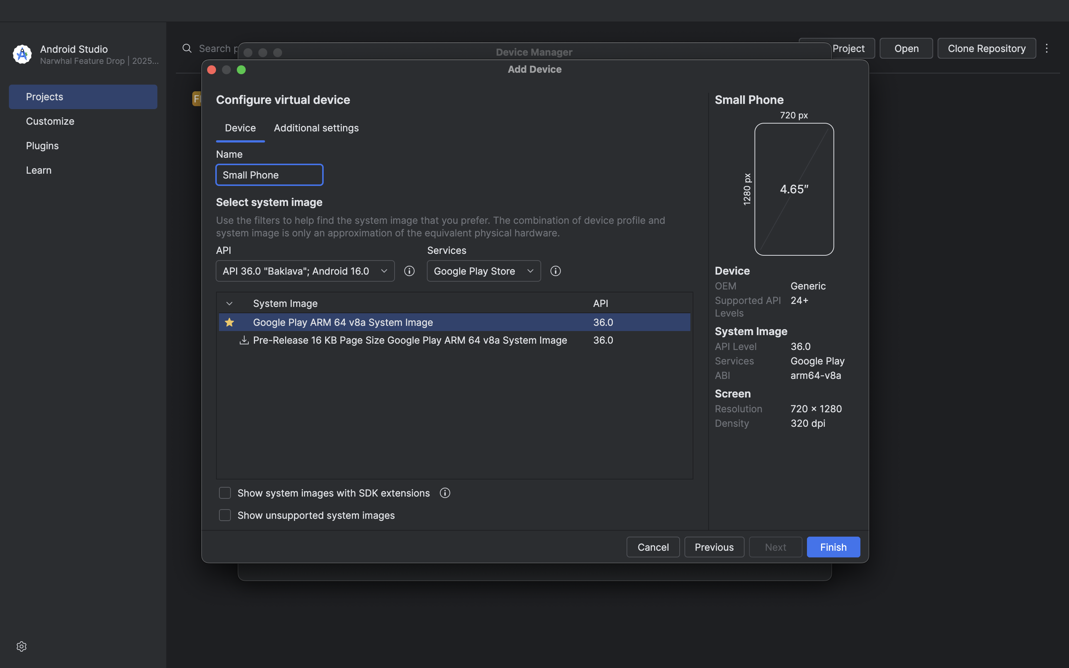This screenshot has height=668, width=1069.
Task: Click the info icon next to Services dropdown
Action: tap(556, 271)
